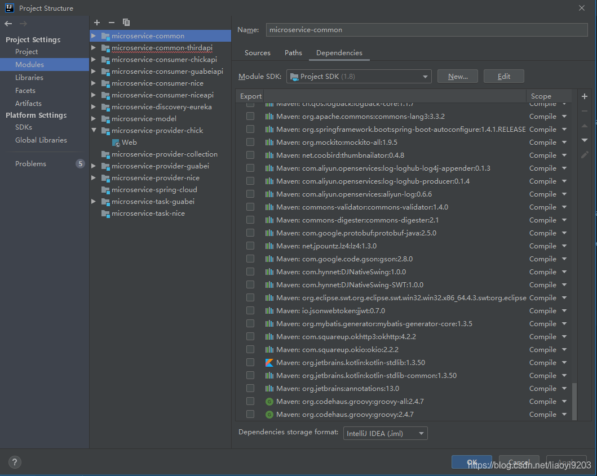Check Export for groovy:2.4.7
Image resolution: width=597 pixels, height=476 pixels.
[250, 414]
